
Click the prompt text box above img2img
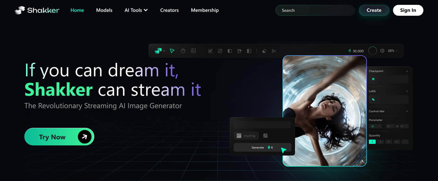point(262,124)
